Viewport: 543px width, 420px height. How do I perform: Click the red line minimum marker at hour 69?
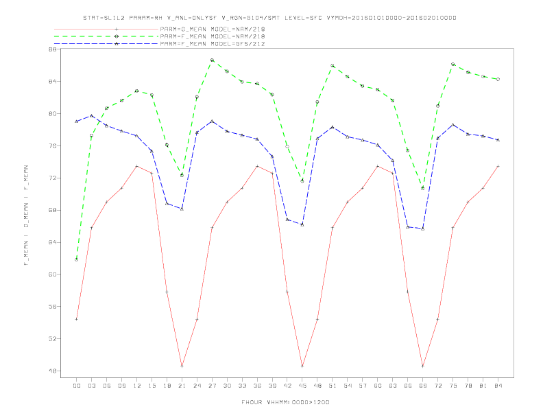[423, 366]
